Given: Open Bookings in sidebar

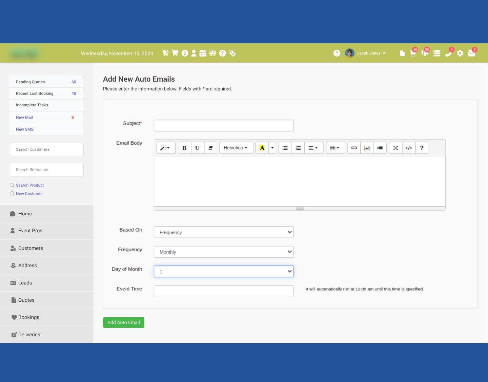Looking at the screenshot, I should pyautogui.click(x=46, y=317).
